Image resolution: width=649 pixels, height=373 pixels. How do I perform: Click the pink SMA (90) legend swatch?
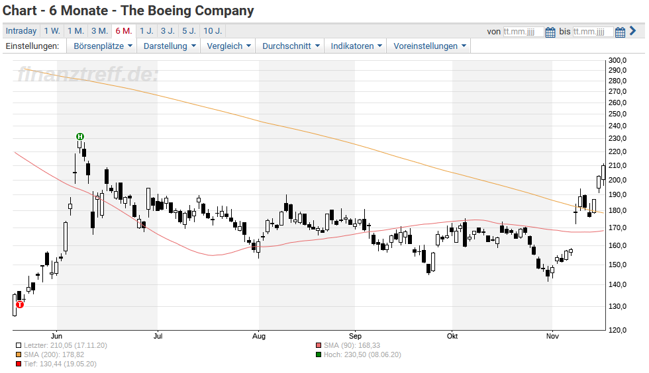tap(319, 345)
